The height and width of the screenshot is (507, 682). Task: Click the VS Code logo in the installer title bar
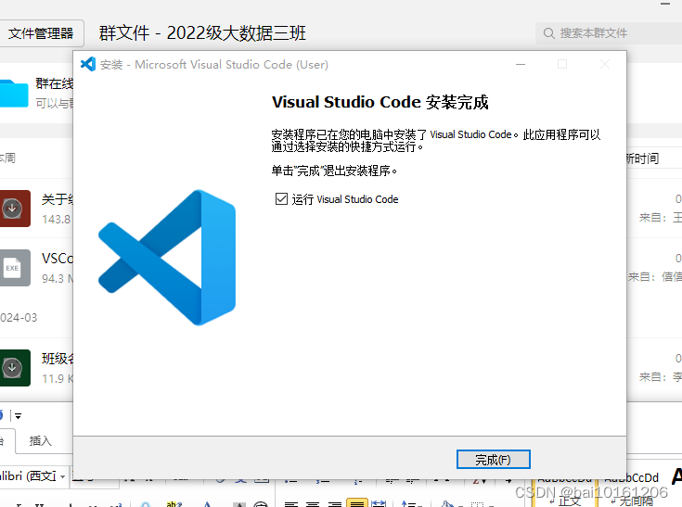(88, 64)
